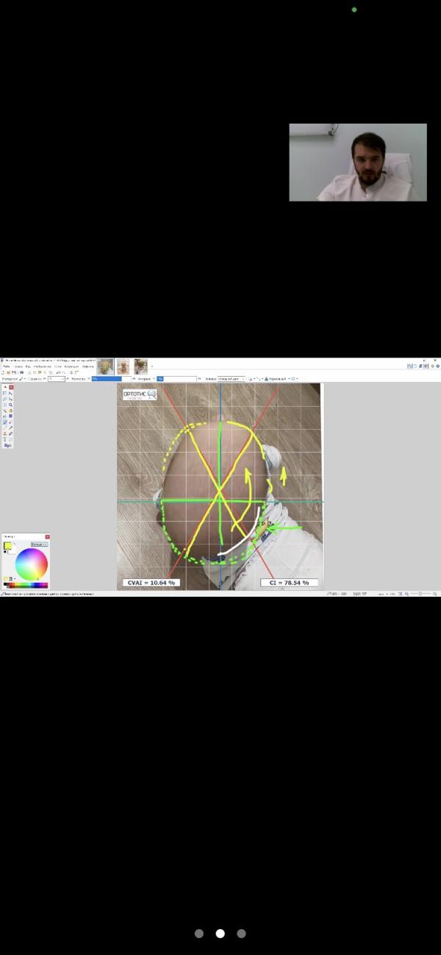This screenshot has width=441, height=955.
Task: Select the active Paintbrush tool
Action: coord(4,422)
